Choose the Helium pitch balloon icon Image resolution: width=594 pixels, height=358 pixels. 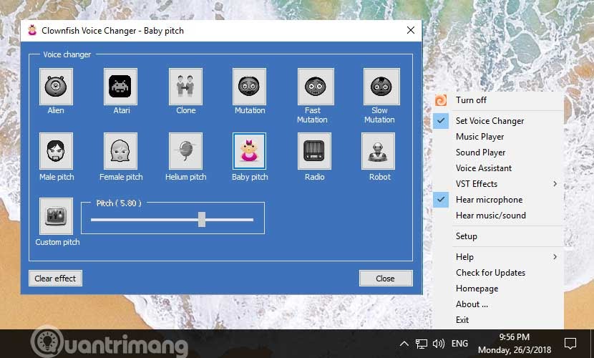pos(185,151)
